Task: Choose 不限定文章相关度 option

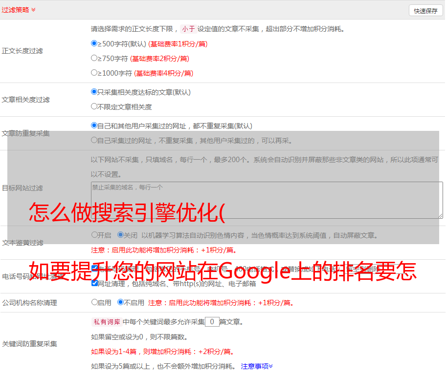Action: (x=94, y=106)
